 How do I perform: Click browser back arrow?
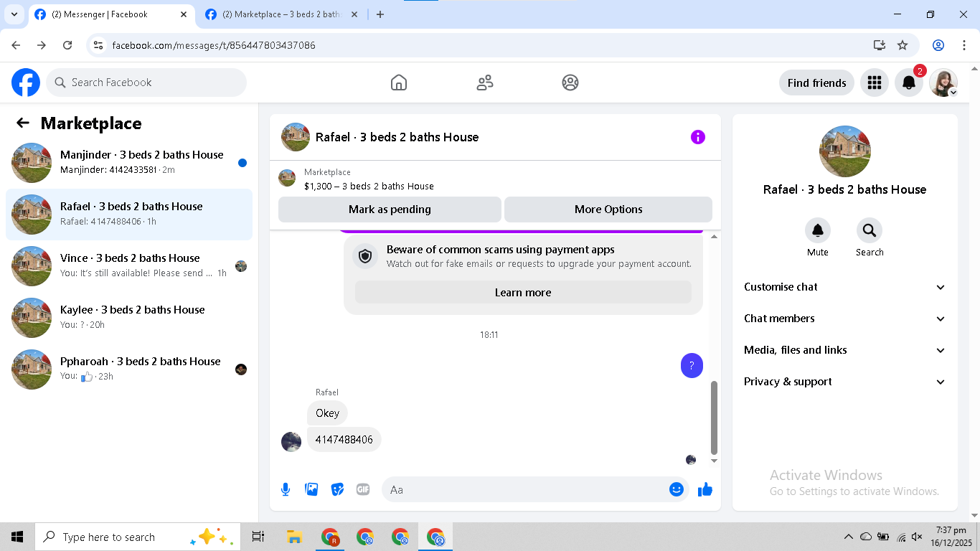(x=16, y=45)
